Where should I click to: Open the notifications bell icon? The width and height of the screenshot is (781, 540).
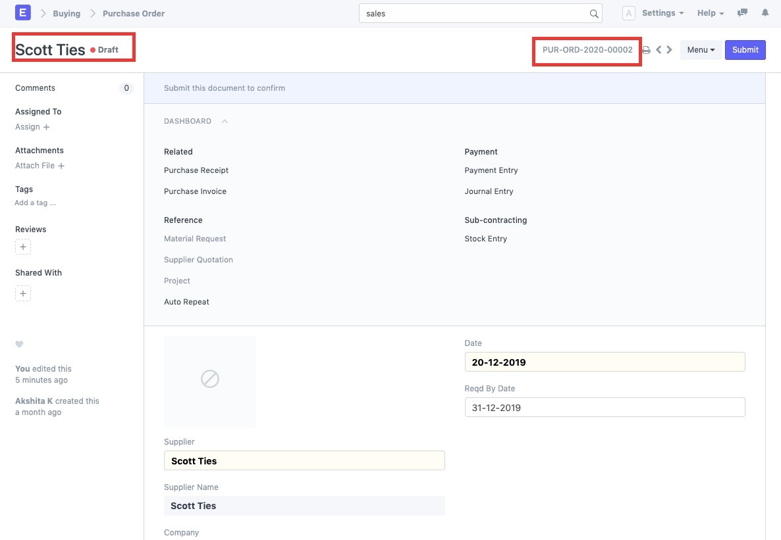pos(765,13)
